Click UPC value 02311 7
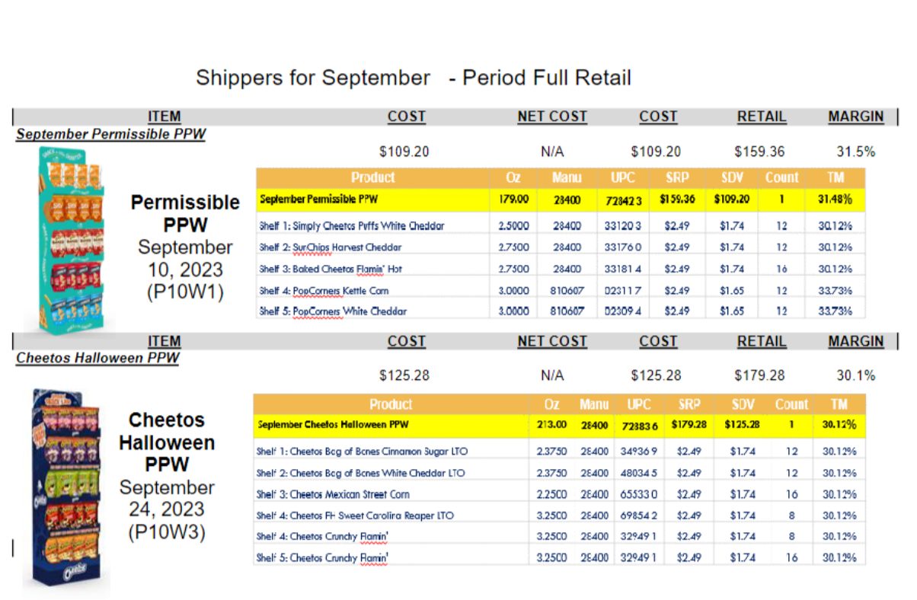 [x=623, y=290]
